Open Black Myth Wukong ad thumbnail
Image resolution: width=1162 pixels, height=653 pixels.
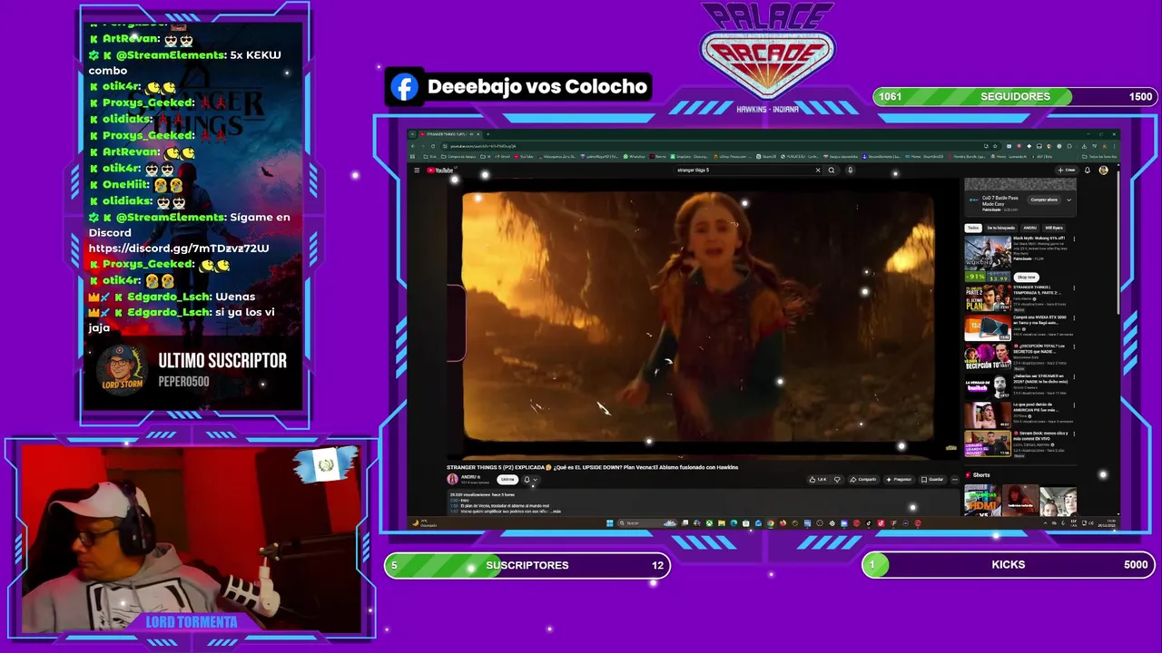click(988, 258)
